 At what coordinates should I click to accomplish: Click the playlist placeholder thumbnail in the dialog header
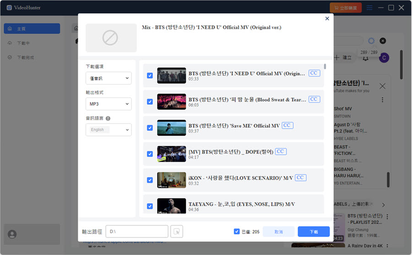[111, 38]
